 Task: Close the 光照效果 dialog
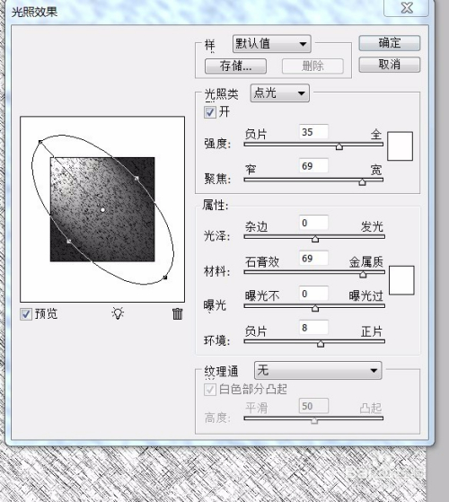click(407, 8)
